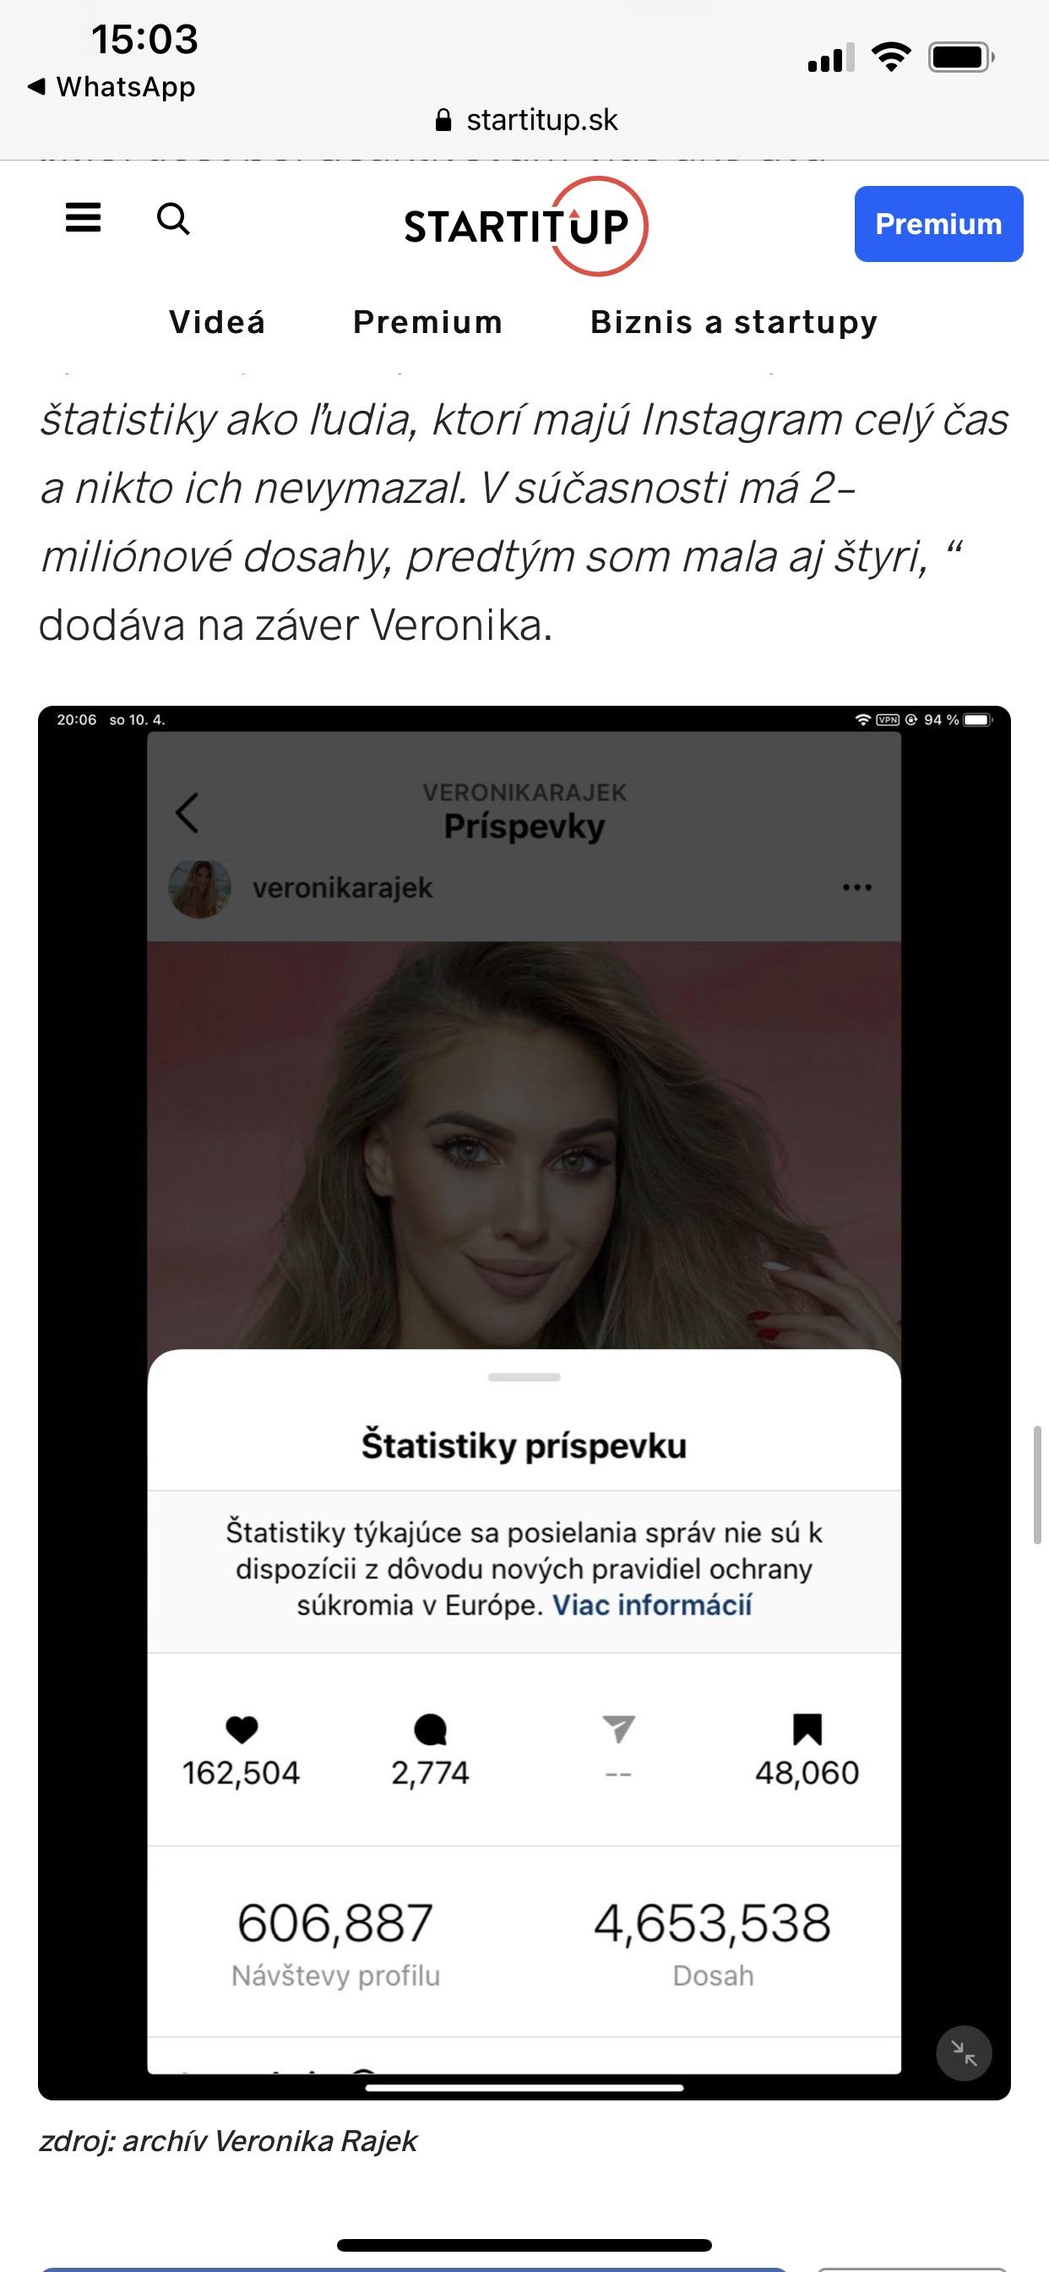Collapse the image using minimize icon
The image size is (1049, 2272).
(964, 2054)
